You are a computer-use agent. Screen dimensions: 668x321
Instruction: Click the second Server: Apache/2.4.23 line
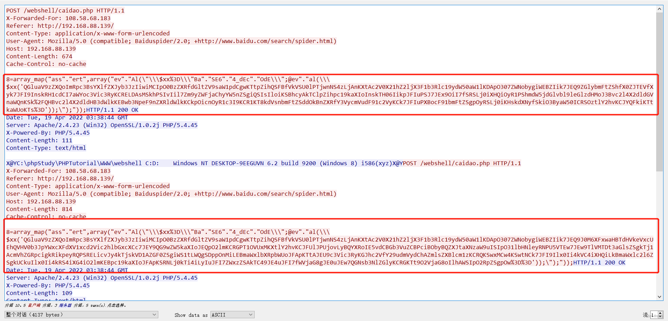[102, 278]
